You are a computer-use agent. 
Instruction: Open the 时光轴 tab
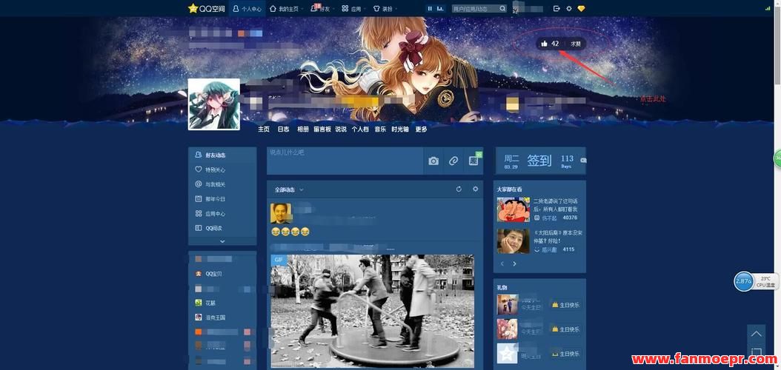[x=400, y=129]
